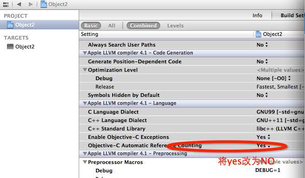Image resolution: width=305 pixels, height=178 pixels.
Task: Select the C++ Standard Library row
Action: coord(191,129)
